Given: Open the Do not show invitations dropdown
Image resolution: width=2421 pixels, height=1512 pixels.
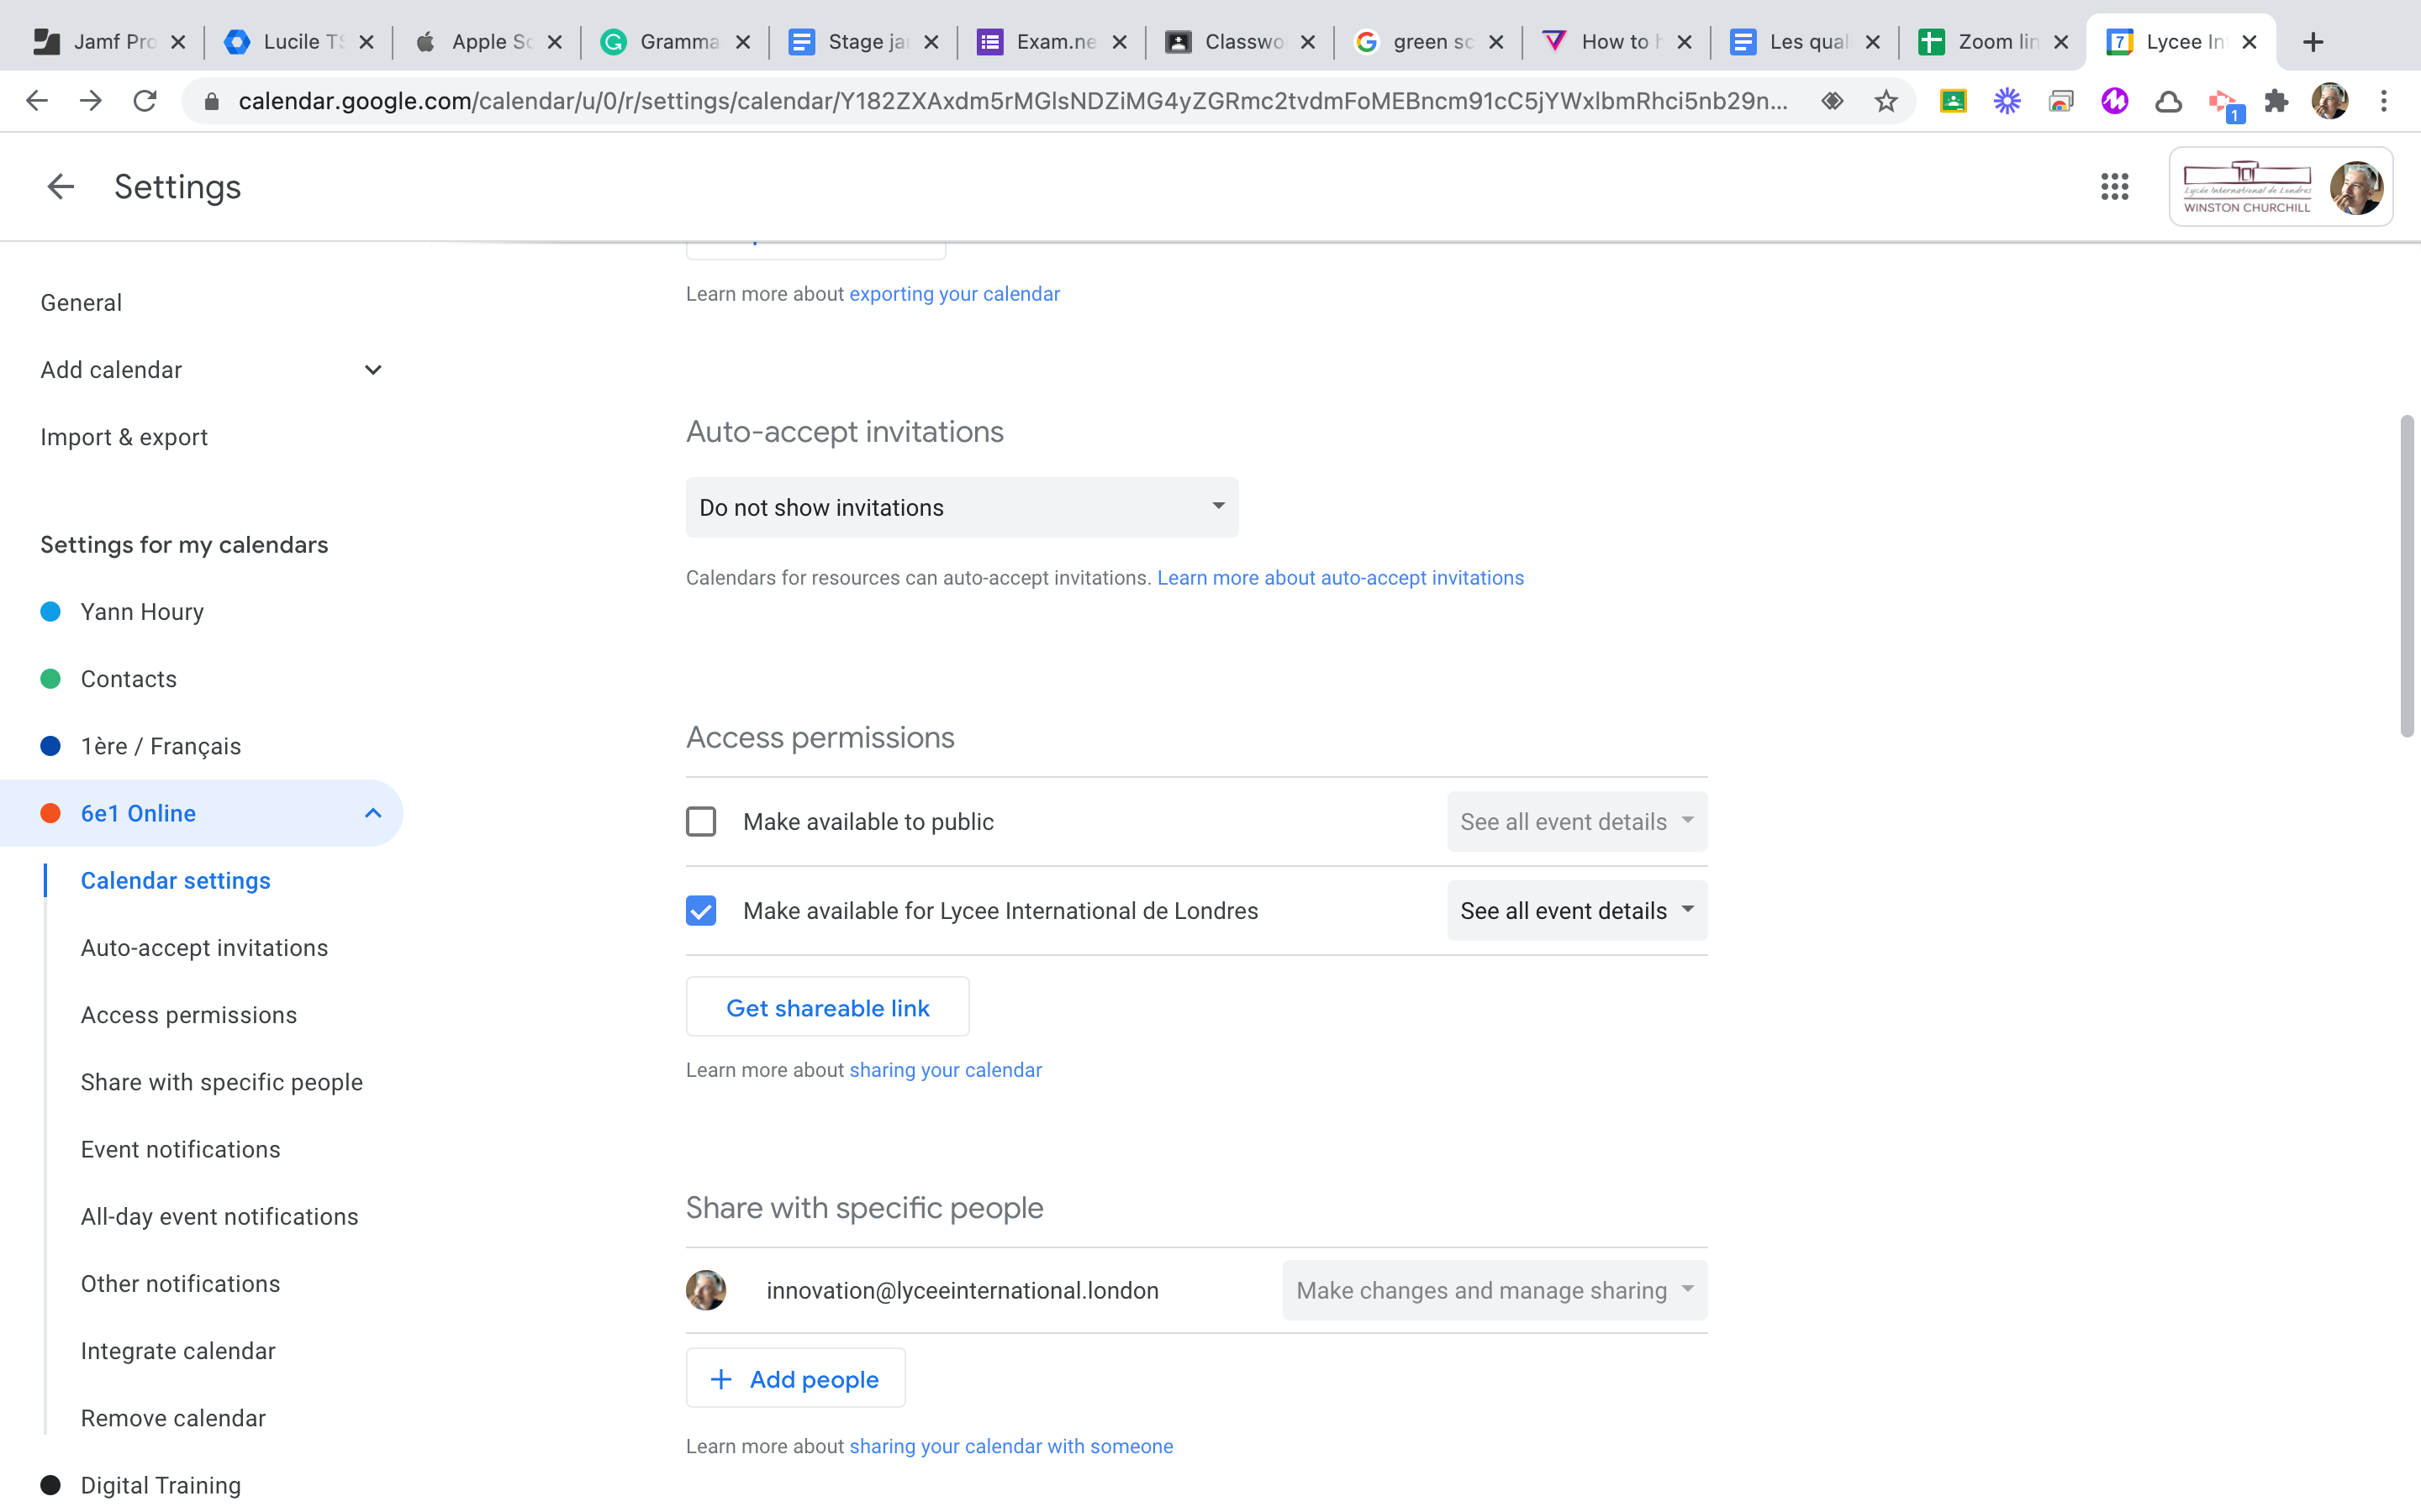Looking at the screenshot, I should click(x=962, y=508).
